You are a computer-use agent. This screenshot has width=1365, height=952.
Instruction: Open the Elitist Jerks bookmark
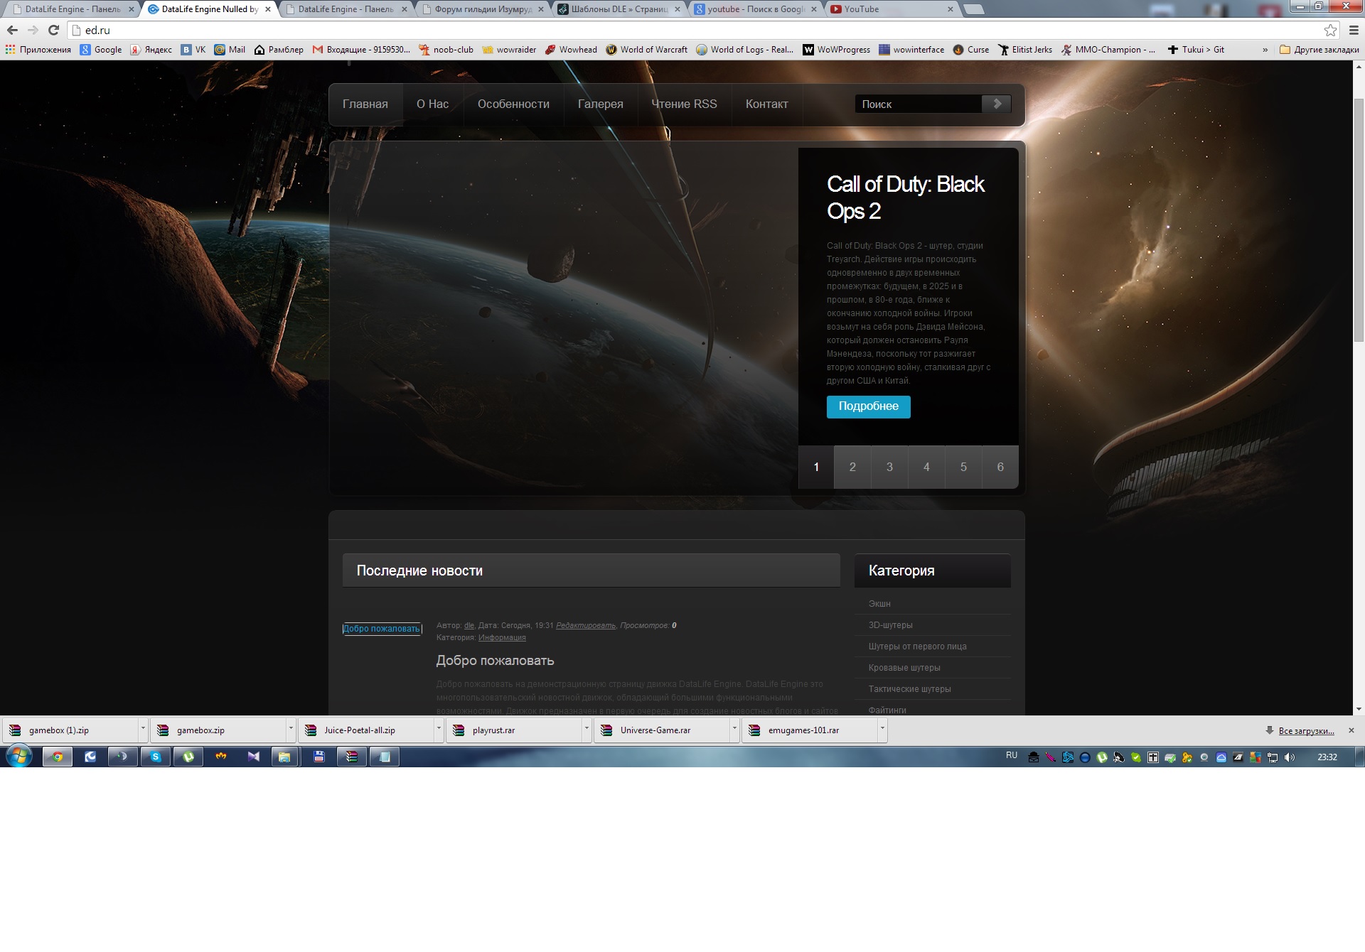click(1024, 50)
